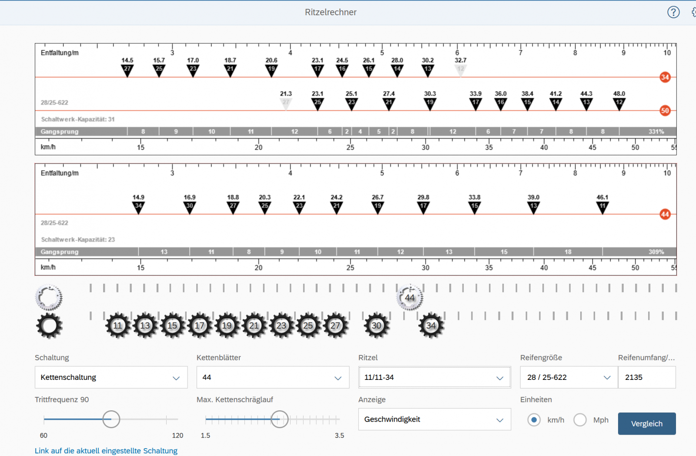Click the 46.1 marker for sprocket 11
This screenshot has height=456, width=696.
click(602, 207)
